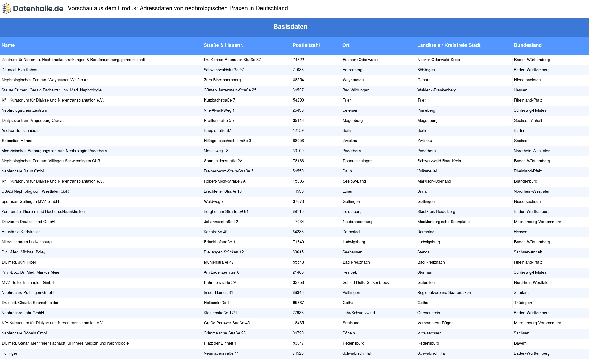Click the Basisdaten section header
This screenshot has width=589, height=359.
tap(290, 27)
